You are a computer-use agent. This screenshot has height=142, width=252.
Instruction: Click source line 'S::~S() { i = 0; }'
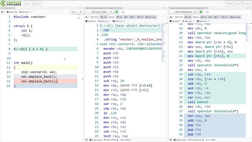click(x=31, y=49)
